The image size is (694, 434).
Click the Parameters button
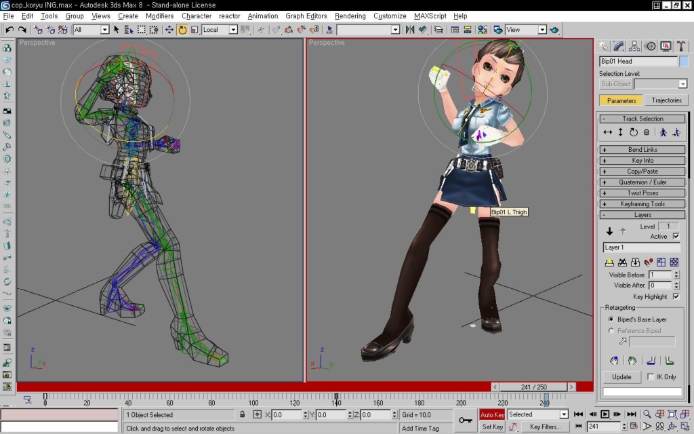point(621,100)
